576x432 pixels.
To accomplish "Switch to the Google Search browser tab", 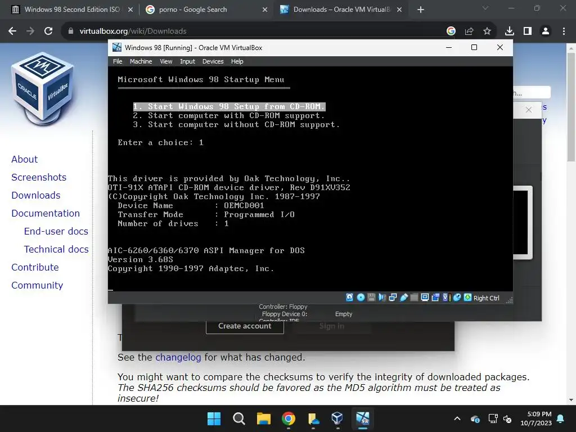I will tap(206, 10).
